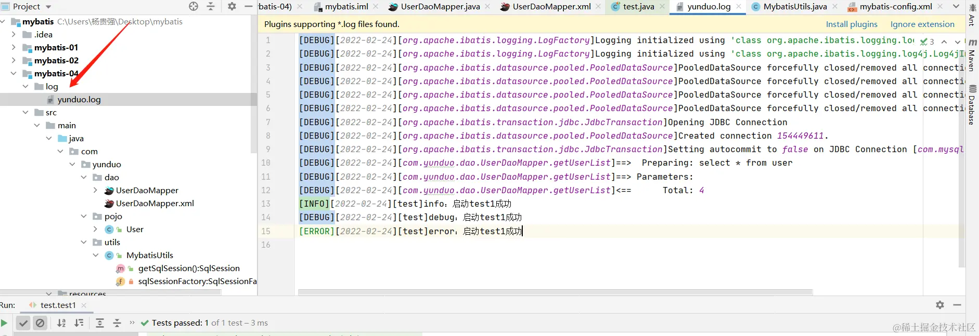Screen dimensions: 979x336
Task: Sort tests by duration icon
Action: point(79,323)
